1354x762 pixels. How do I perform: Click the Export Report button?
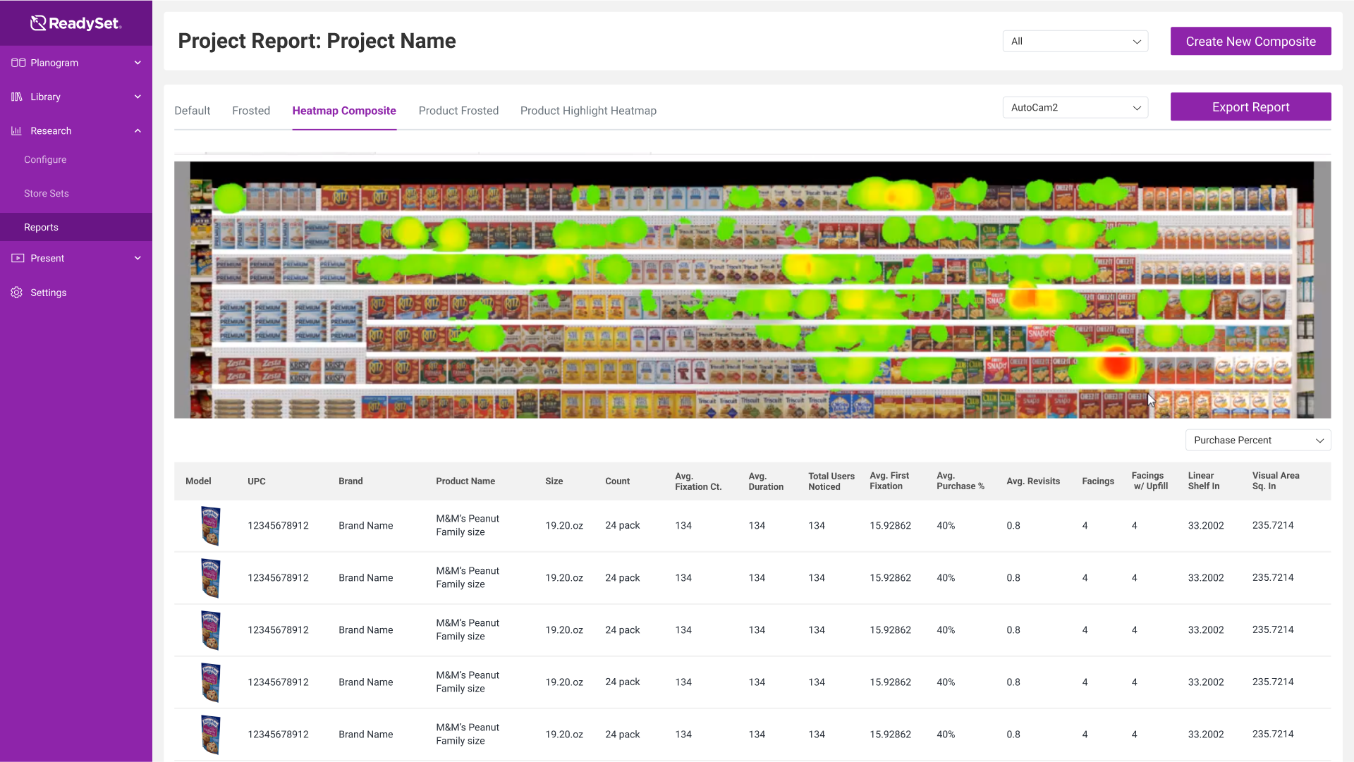click(1250, 106)
